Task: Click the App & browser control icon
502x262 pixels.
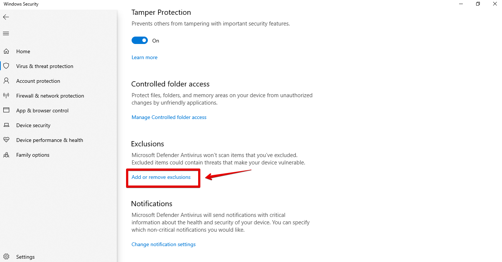Action: pyautogui.click(x=6, y=110)
